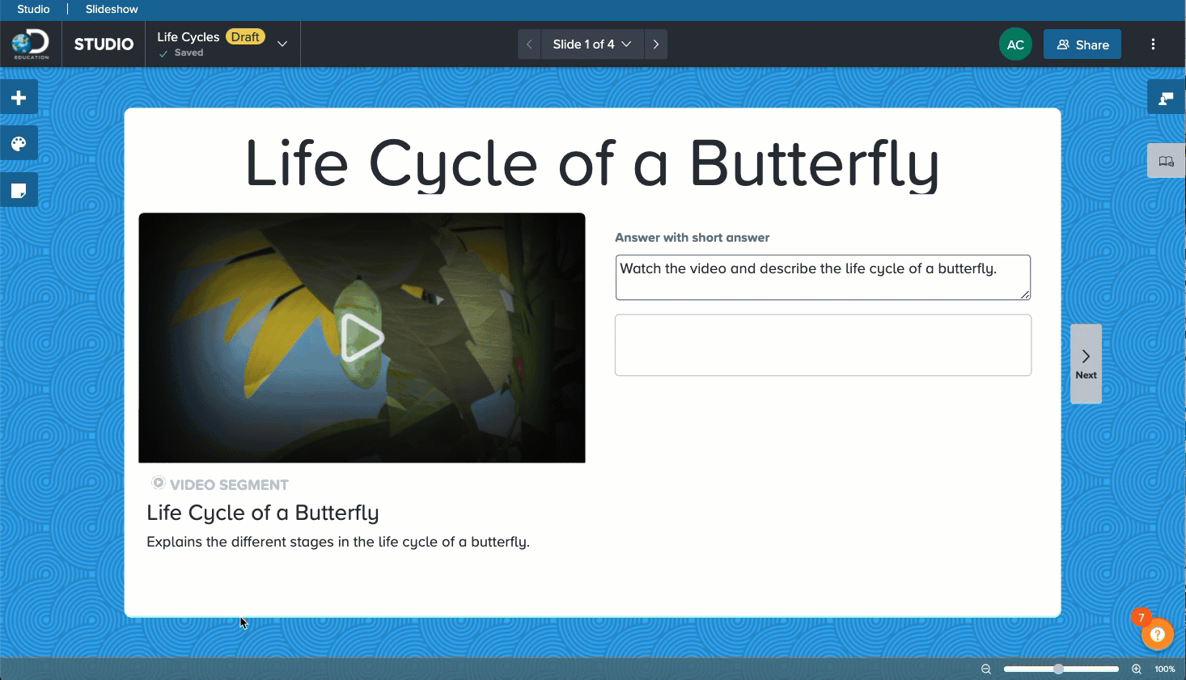Open the three-dot more options menu
The width and height of the screenshot is (1186, 680).
[x=1153, y=44]
